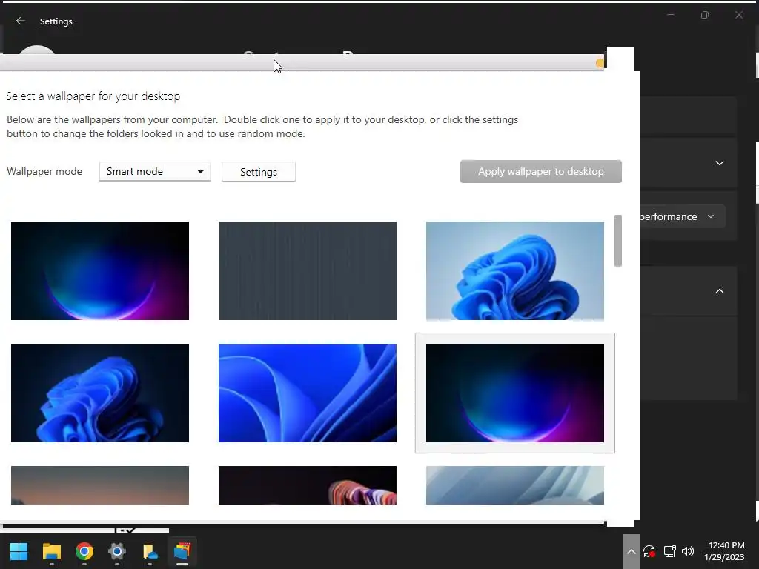Screen dimensions: 759x569
Task: Open the gear Settings taskbar icon
Action: (x=116, y=551)
